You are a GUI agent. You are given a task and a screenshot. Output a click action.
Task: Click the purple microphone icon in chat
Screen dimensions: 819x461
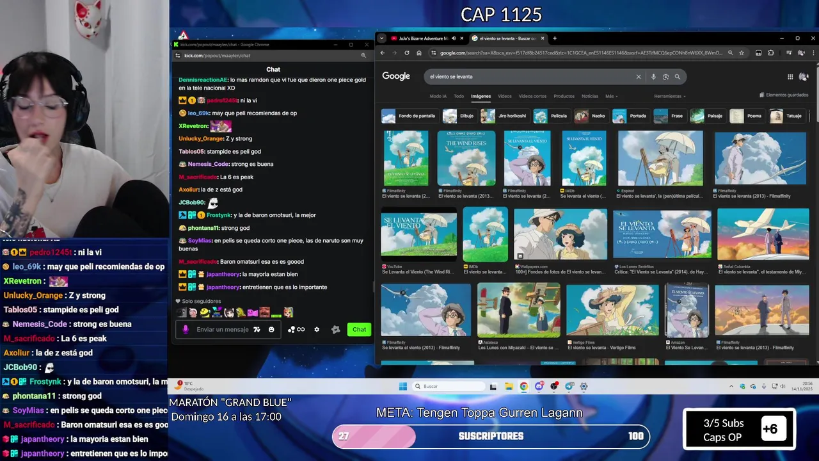pyautogui.click(x=186, y=330)
